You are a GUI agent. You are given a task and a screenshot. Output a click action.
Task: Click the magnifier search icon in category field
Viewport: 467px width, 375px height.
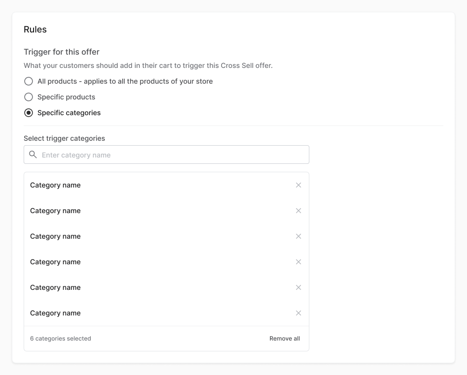point(33,155)
